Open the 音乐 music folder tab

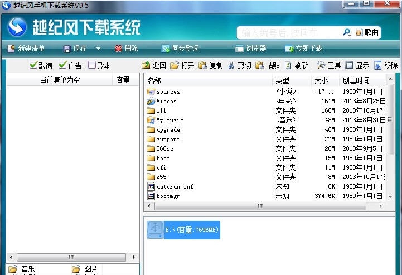point(22,269)
